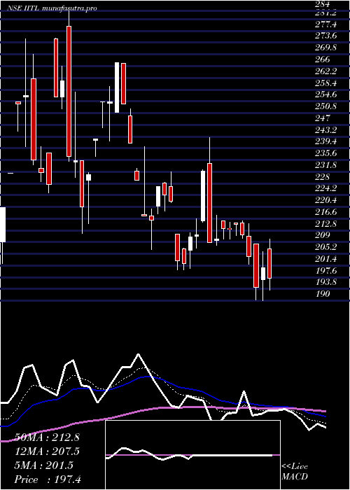The height and width of the screenshot is (490, 350).
Task: Click the 220.4 price axis label
Action: pyautogui.click(x=325, y=200)
